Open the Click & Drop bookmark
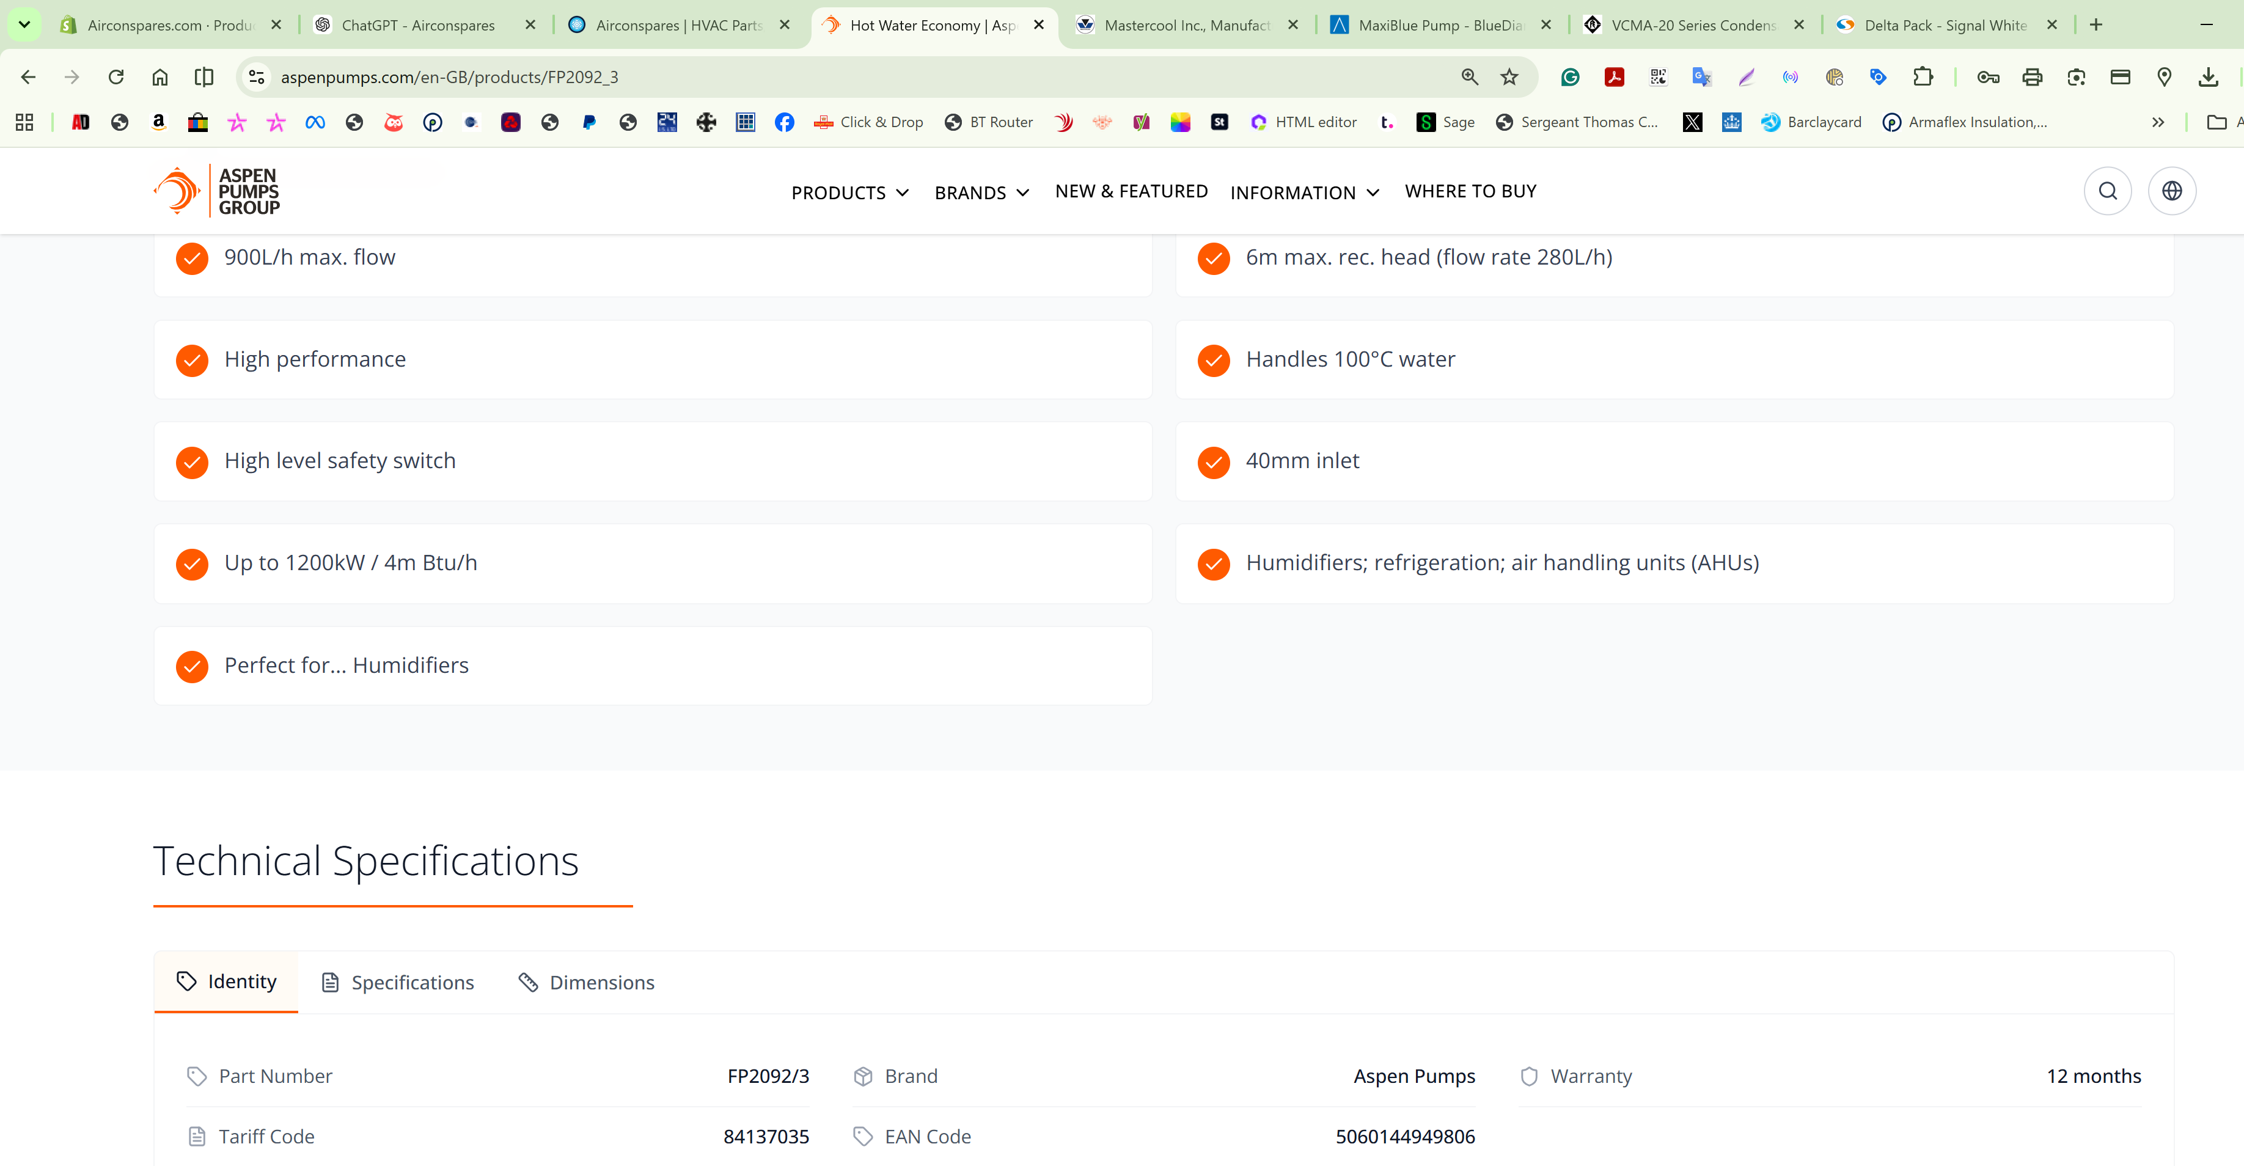 pyautogui.click(x=868, y=123)
